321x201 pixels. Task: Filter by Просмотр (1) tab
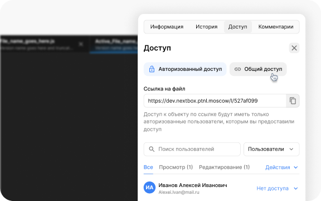176,167
